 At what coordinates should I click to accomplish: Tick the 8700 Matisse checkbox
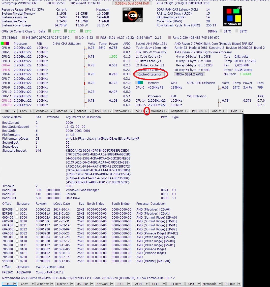(17, 261)
